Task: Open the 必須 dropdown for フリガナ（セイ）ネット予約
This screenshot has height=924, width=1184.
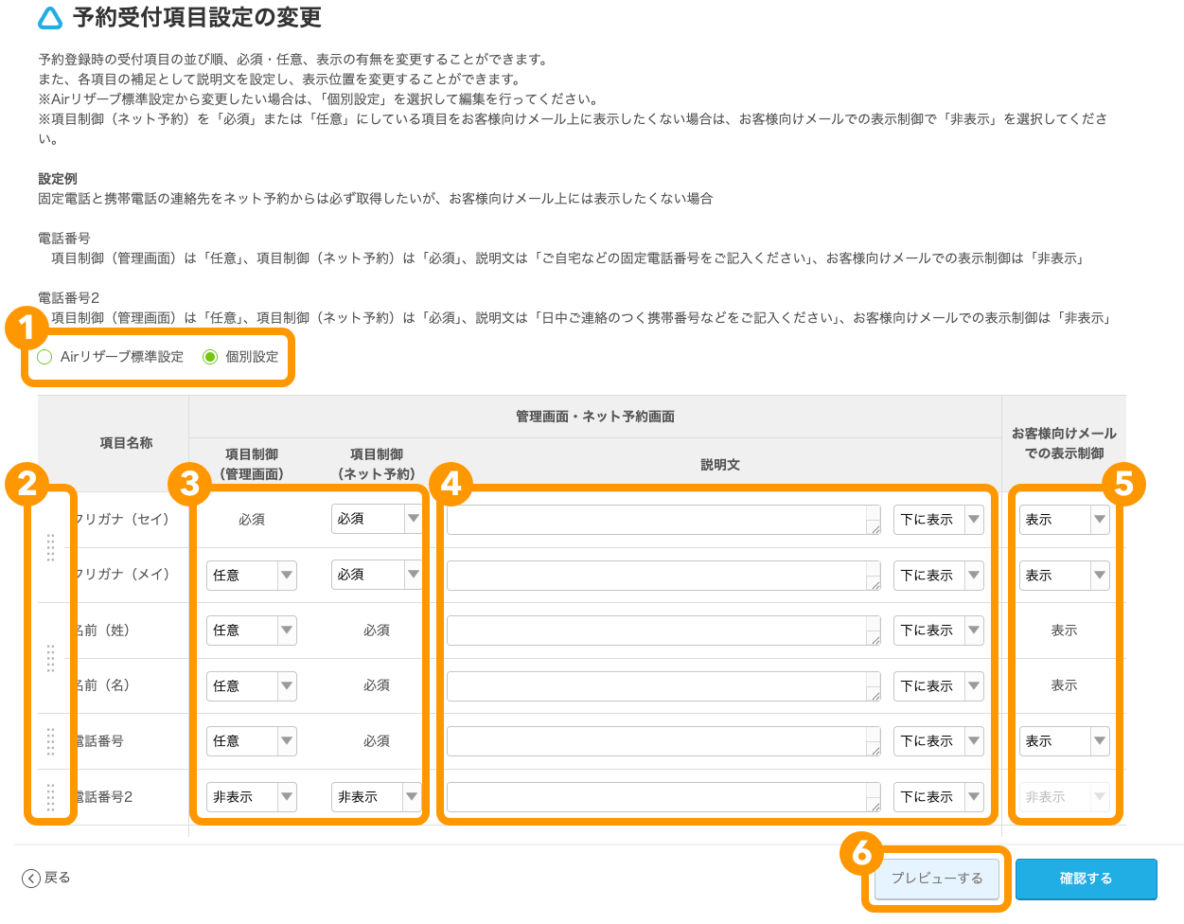Action: pyautogui.click(x=377, y=519)
